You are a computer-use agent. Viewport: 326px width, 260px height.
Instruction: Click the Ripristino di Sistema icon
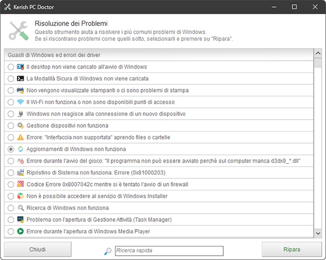click(x=21, y=172)
